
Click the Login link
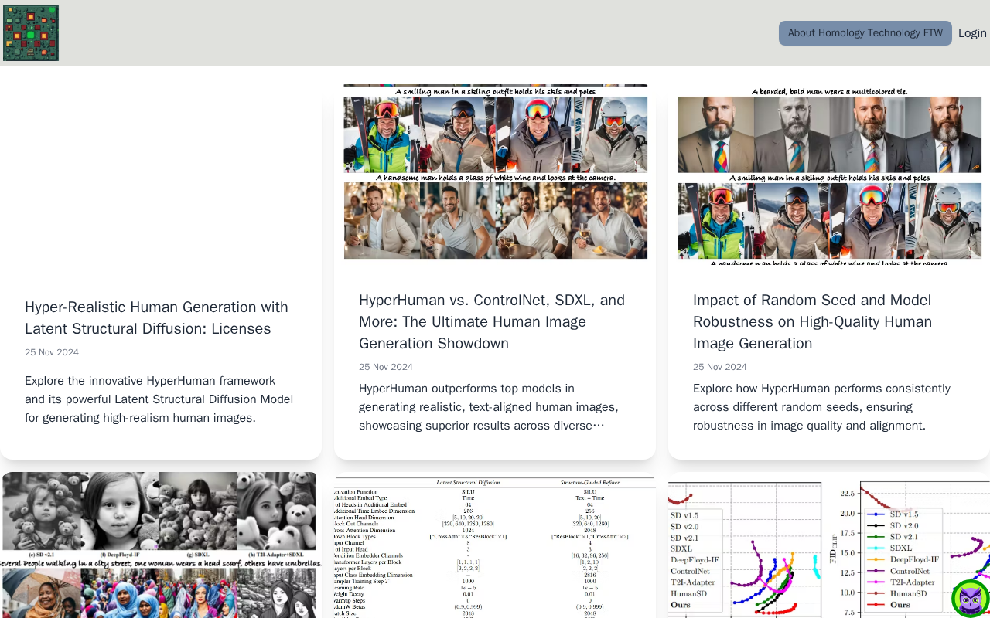(x=972, y=33)
